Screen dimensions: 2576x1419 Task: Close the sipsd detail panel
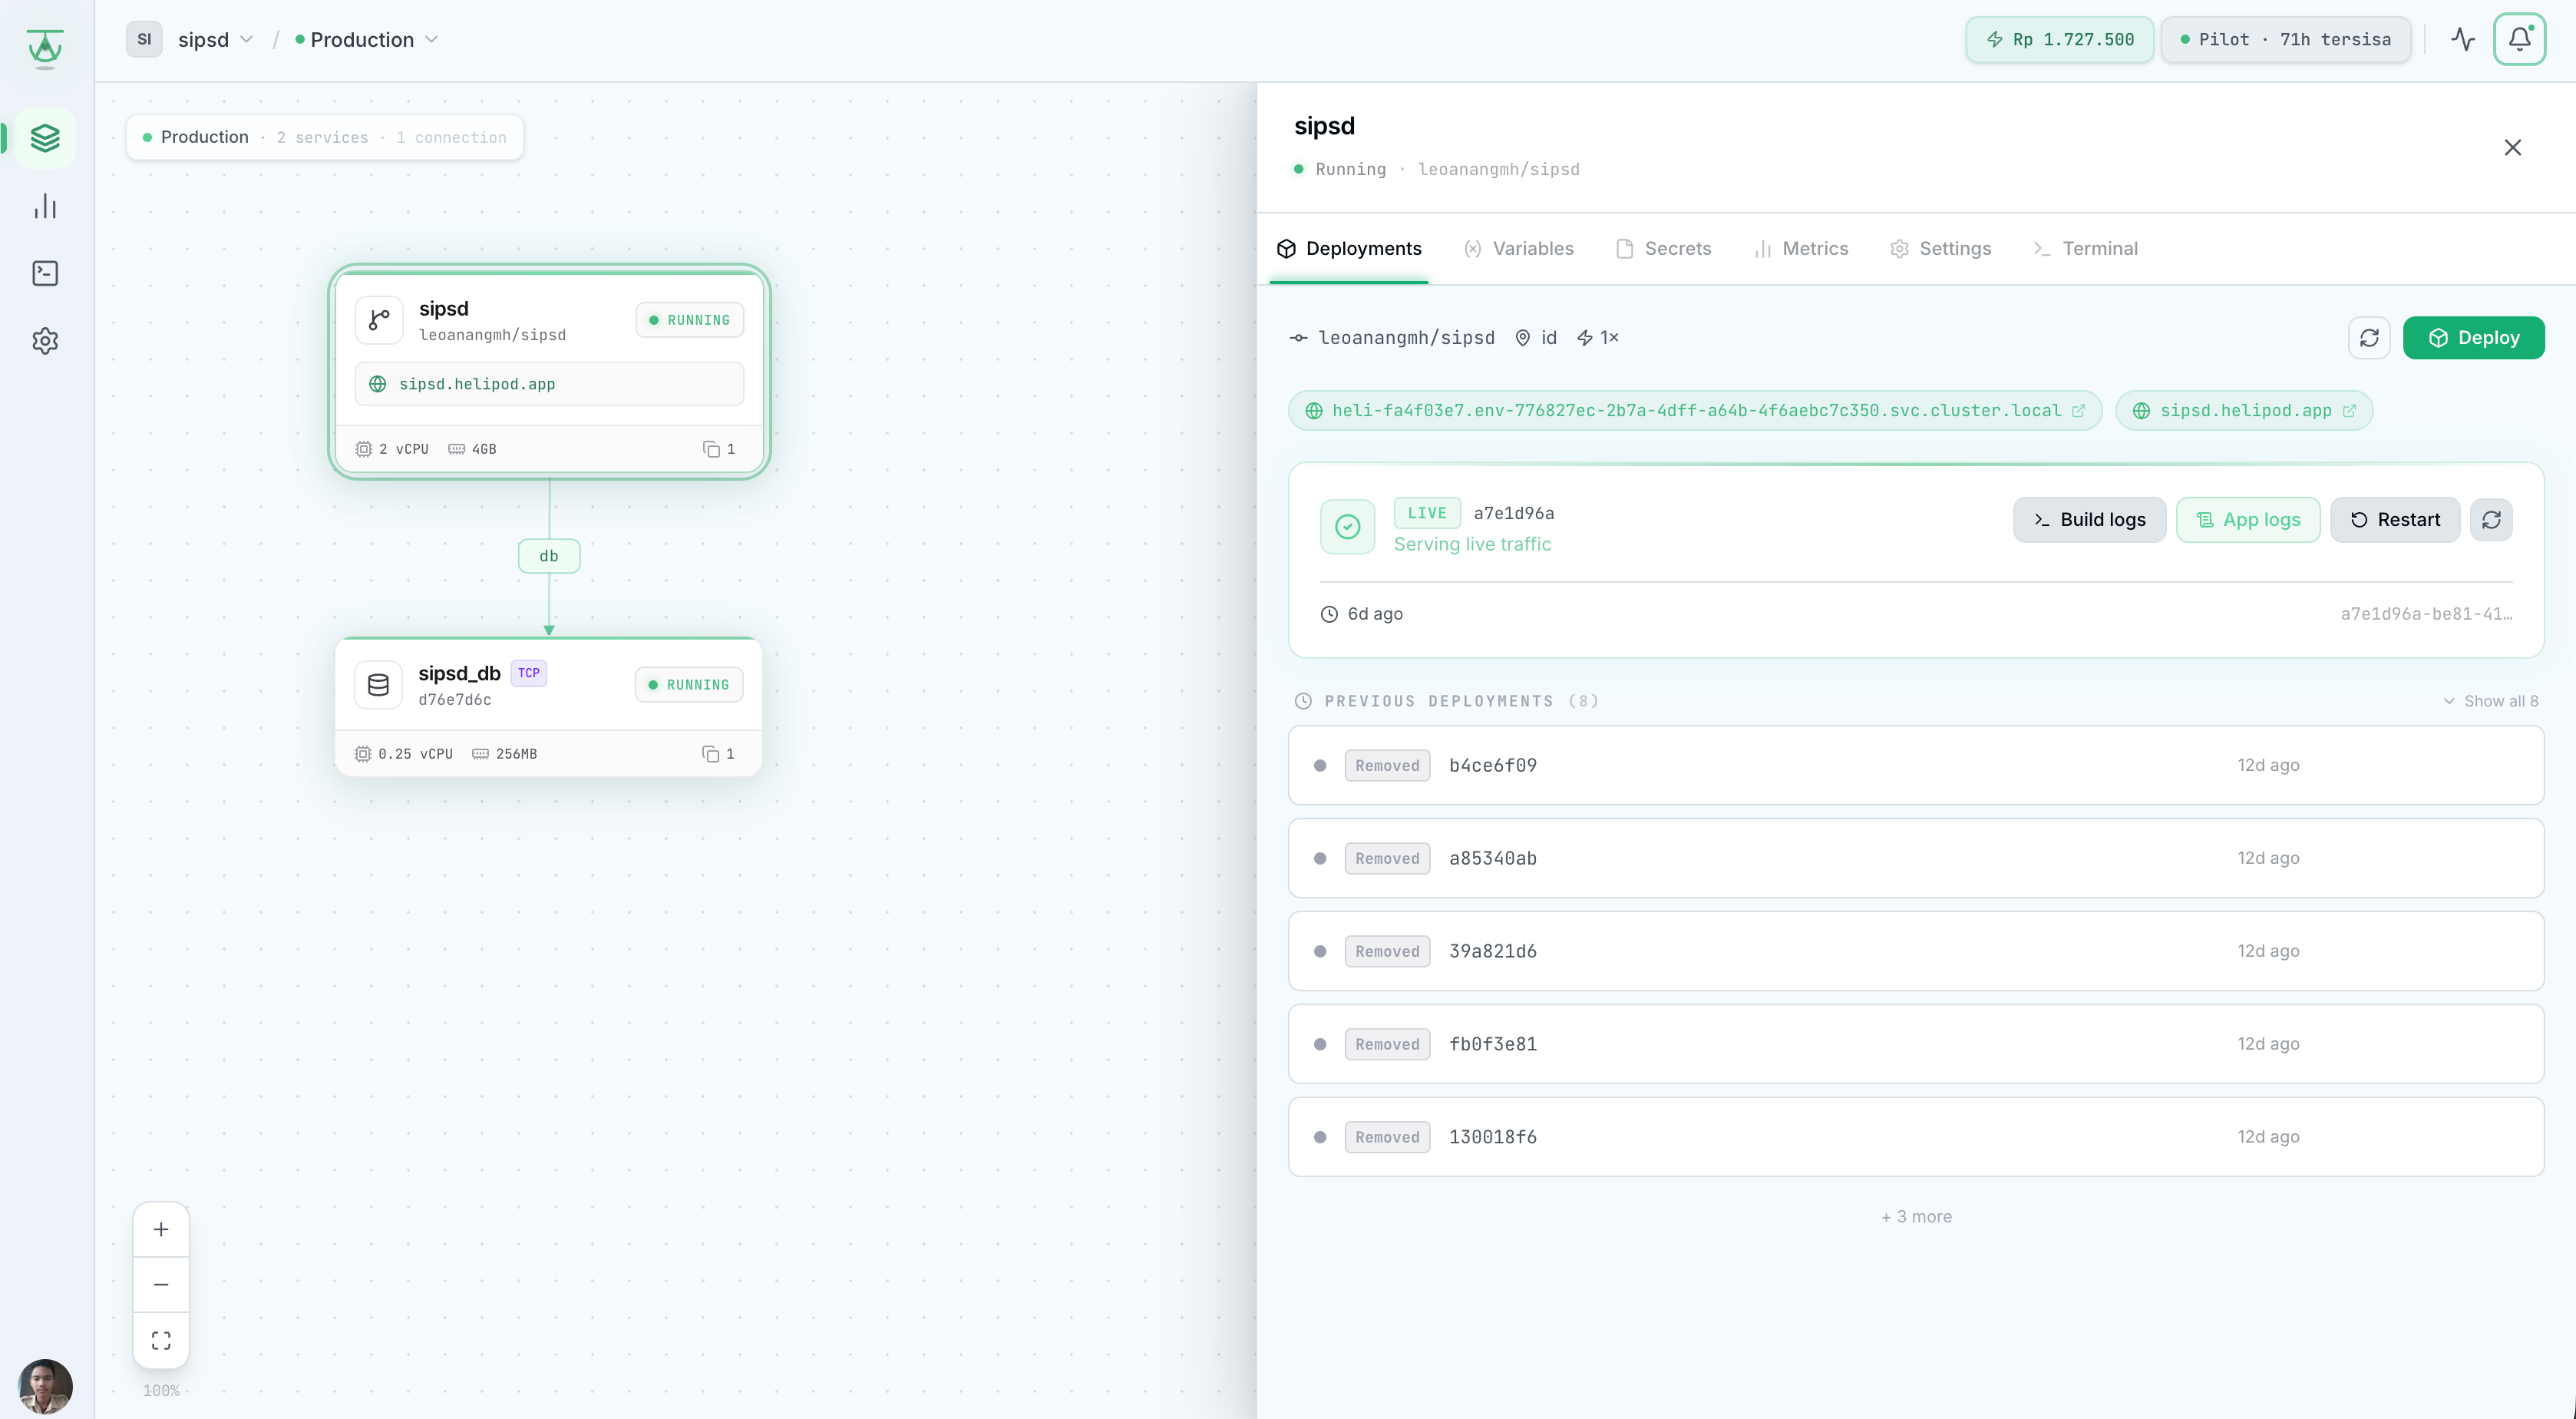point(2512,148)
